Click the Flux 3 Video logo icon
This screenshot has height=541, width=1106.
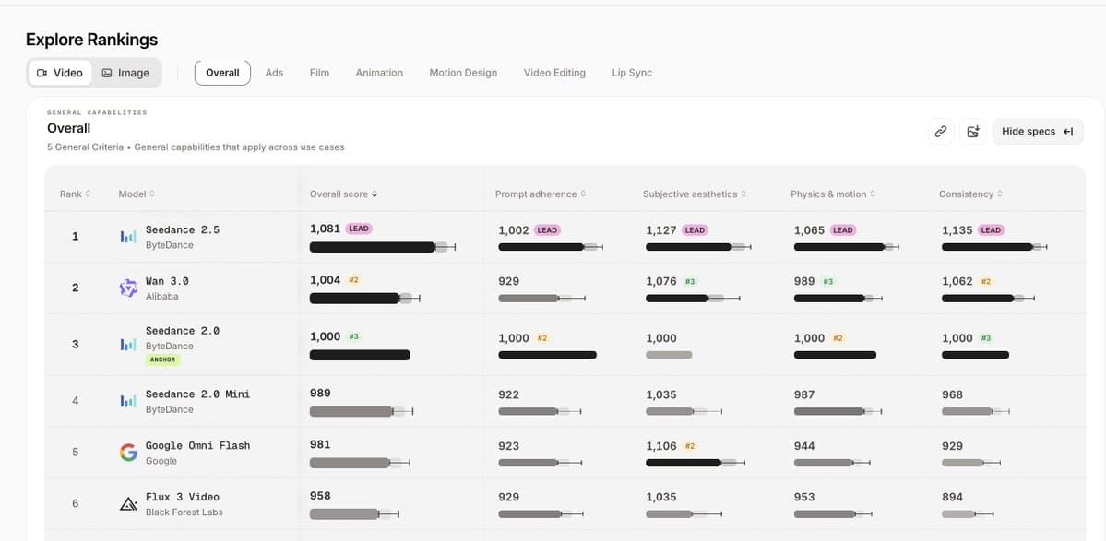coord(128,503)
